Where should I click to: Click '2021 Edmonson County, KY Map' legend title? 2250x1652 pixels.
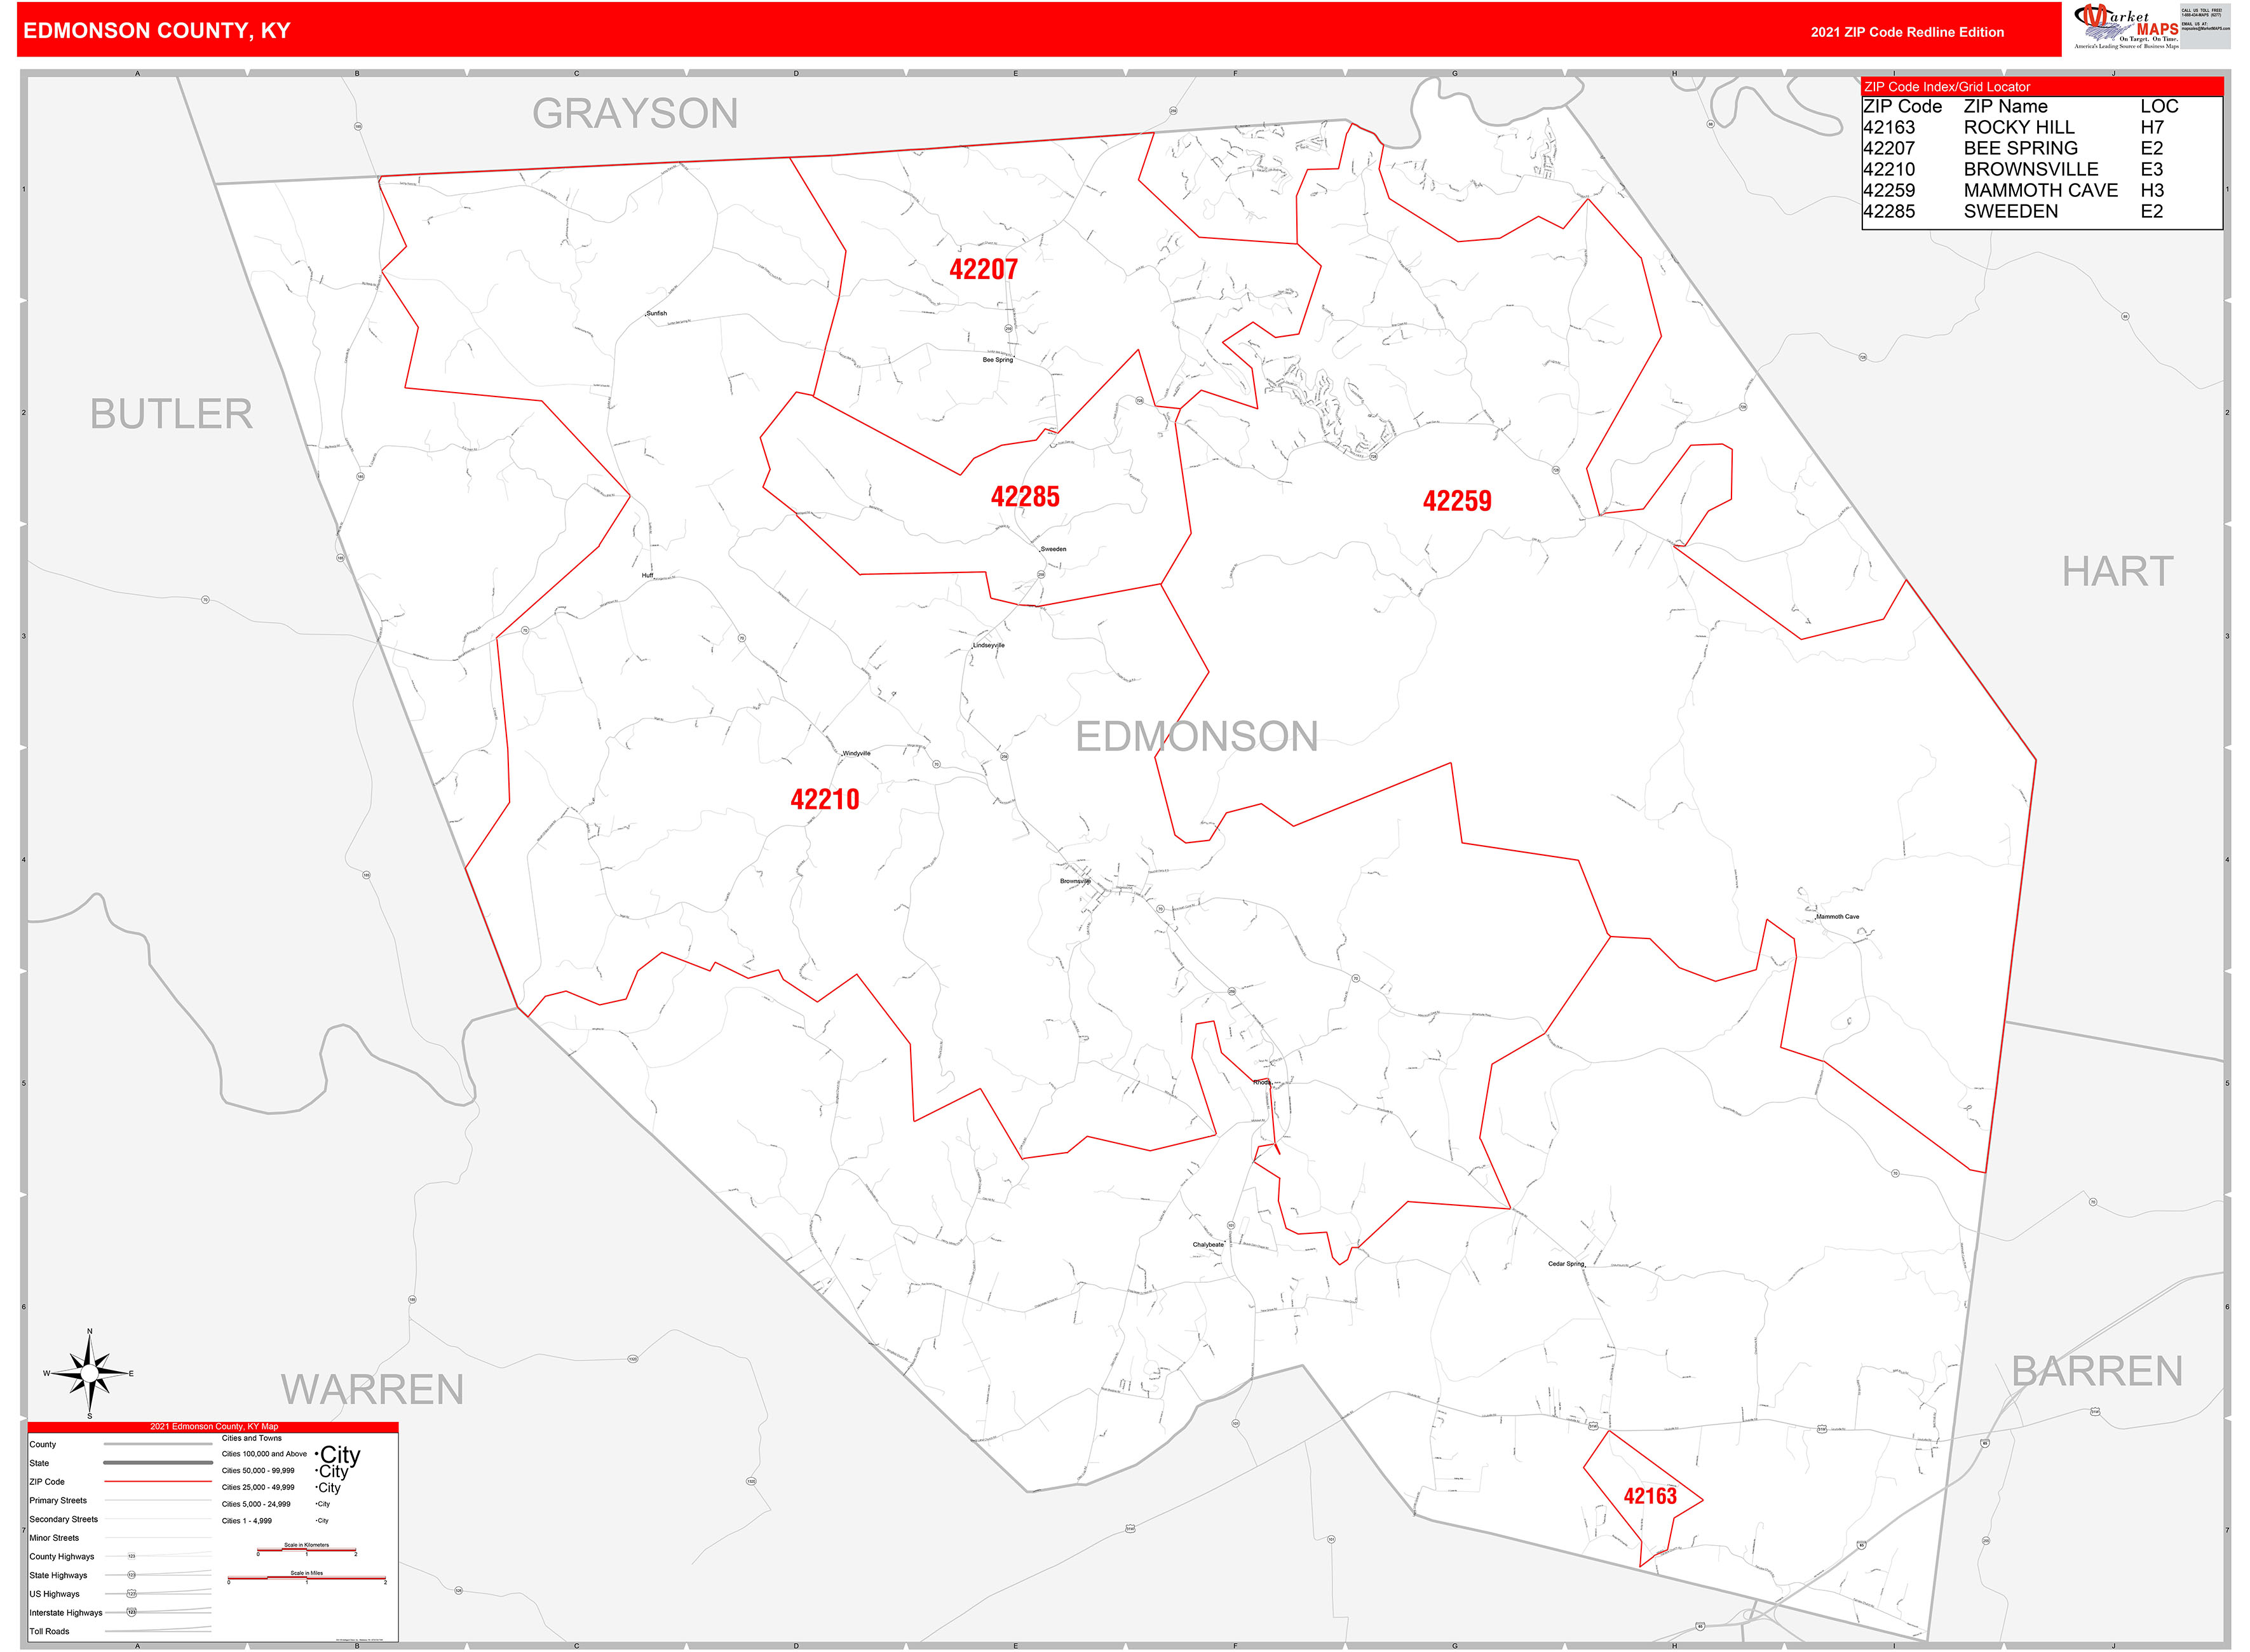click(214, 1426)
